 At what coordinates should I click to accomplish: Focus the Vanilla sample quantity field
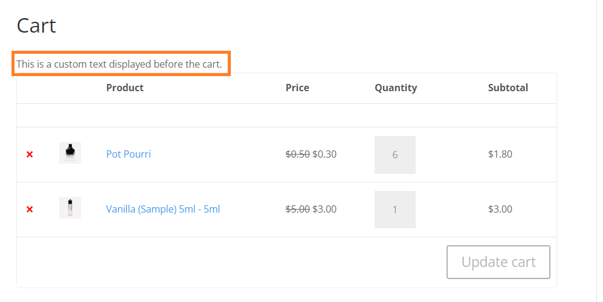point(395,210)
